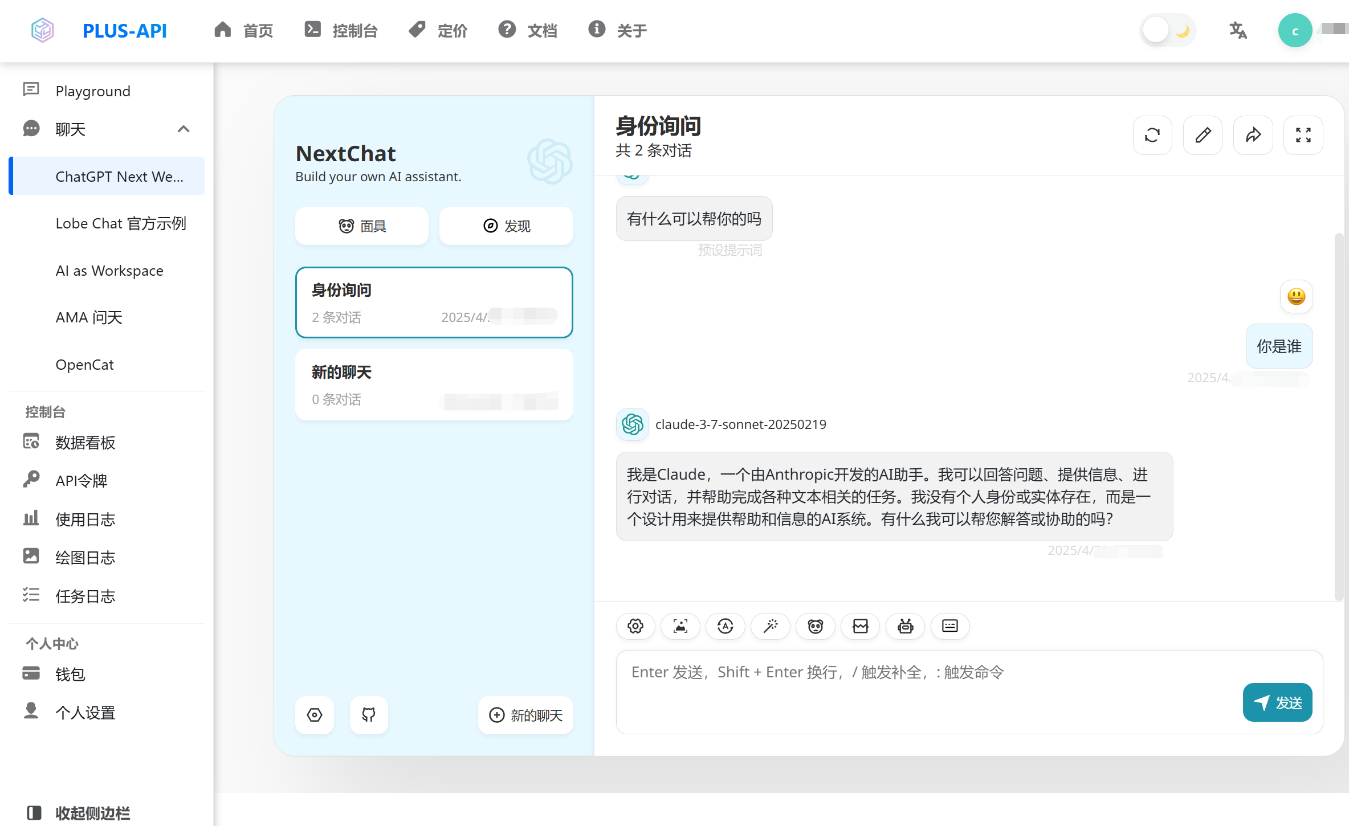Click the 有什么可以帮你的吗 preset message
This screenshot has width=1349, height=826.
694,219
